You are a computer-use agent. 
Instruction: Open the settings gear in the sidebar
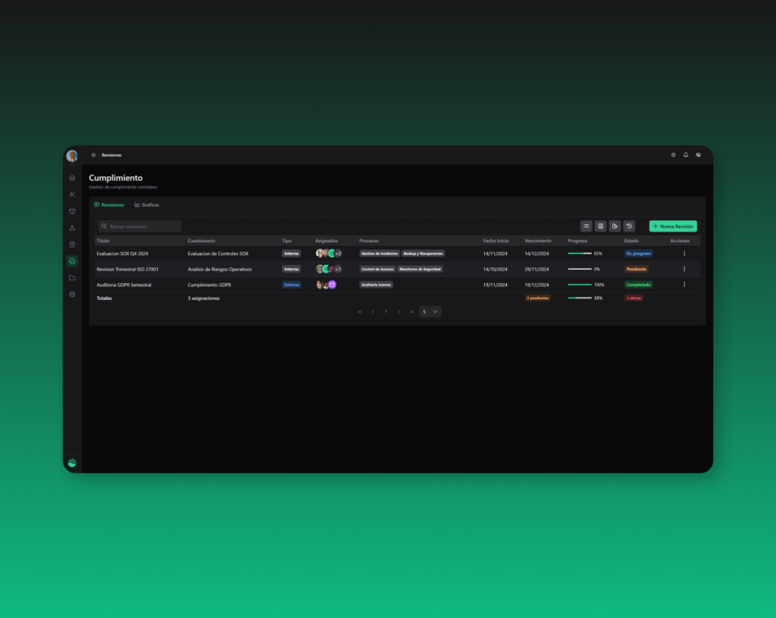(72, 294)
